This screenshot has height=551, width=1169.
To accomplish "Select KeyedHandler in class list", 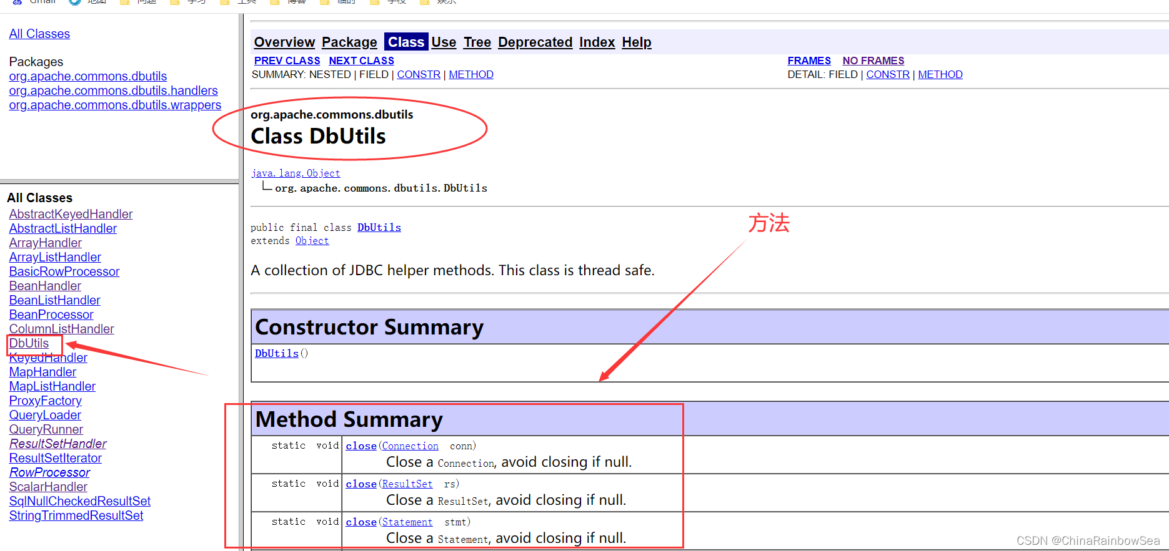I will point(48,358).
